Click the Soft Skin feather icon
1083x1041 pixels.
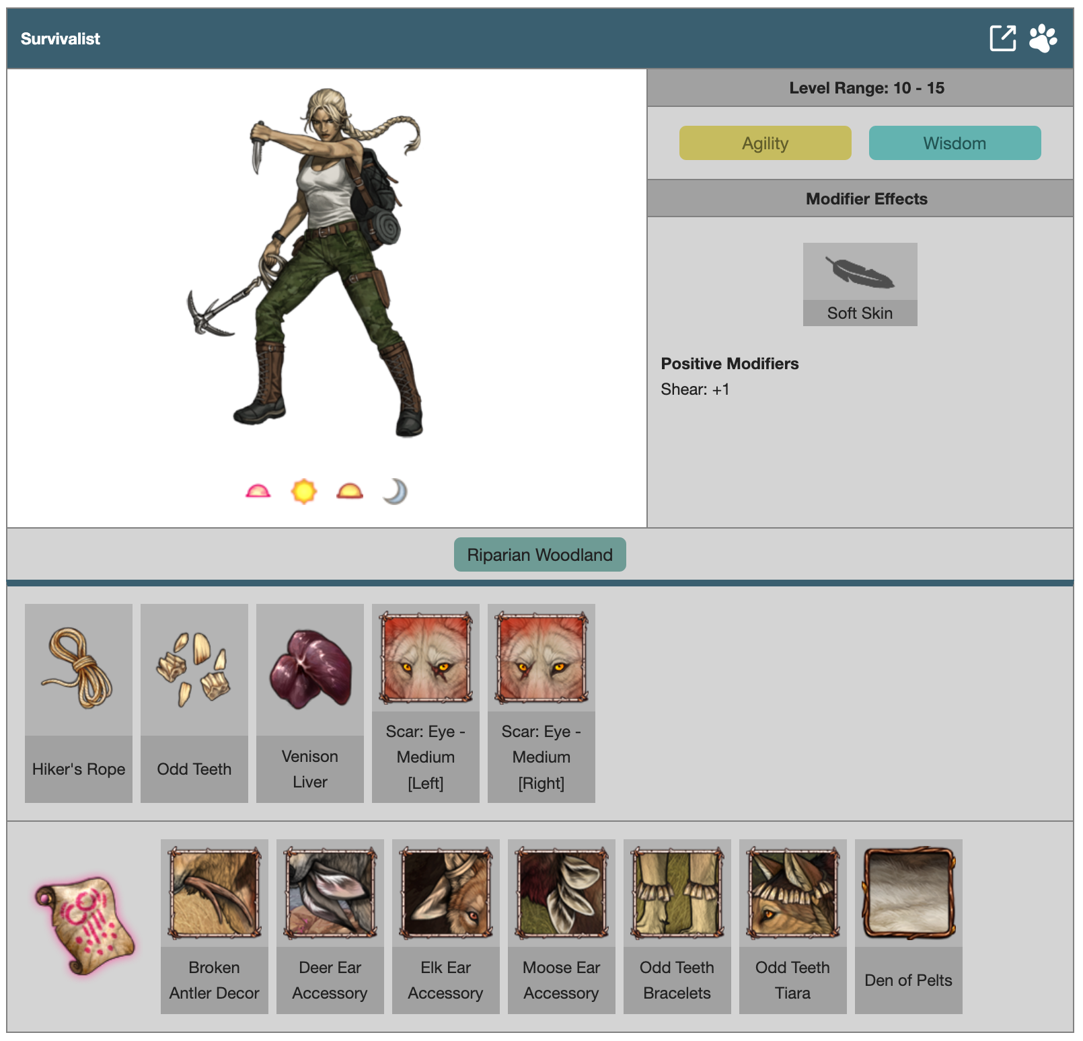(x=860, y=272)
